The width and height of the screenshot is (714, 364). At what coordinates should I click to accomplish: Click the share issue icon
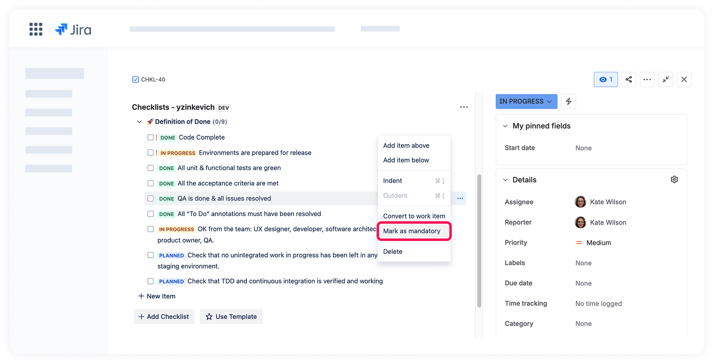pos(629,80)
